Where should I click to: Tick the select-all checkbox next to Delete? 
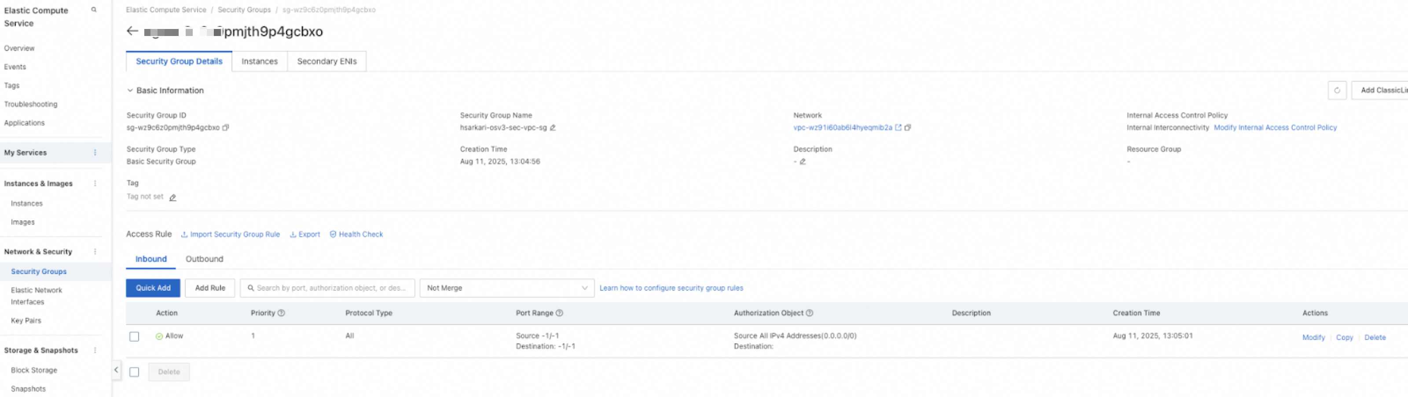pos(135,372)
